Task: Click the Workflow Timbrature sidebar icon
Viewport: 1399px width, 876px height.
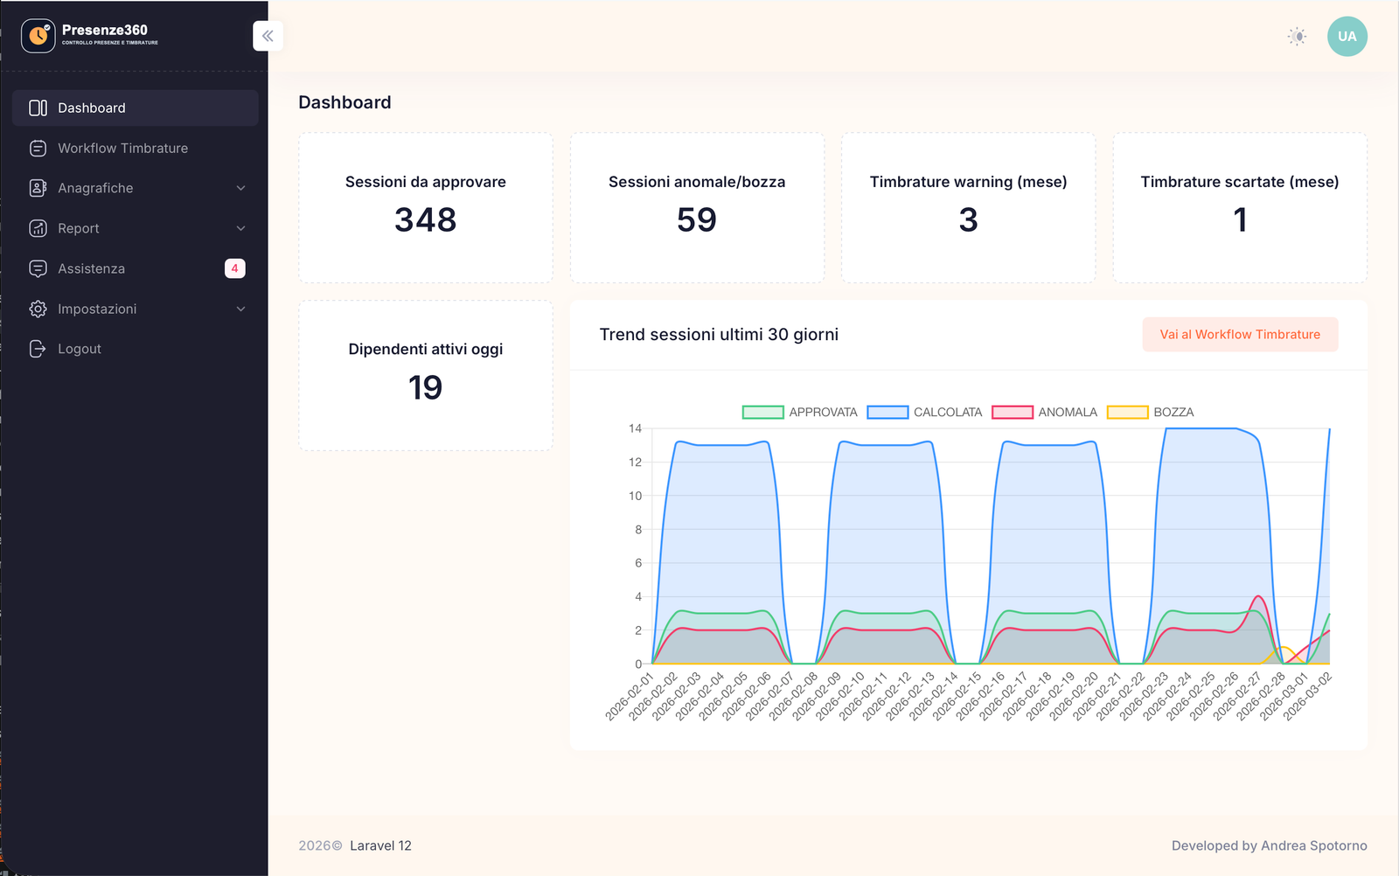Action: [x=38, y=149]
